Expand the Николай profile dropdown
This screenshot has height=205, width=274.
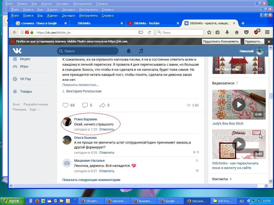(266, 51)
